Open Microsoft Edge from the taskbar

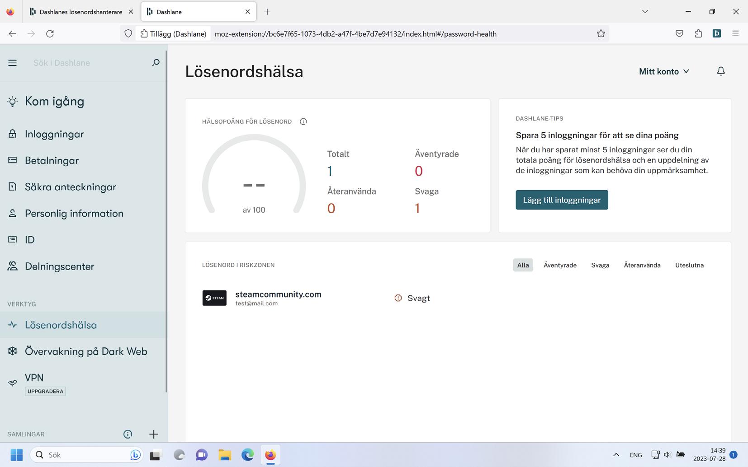tap(247, 455)
